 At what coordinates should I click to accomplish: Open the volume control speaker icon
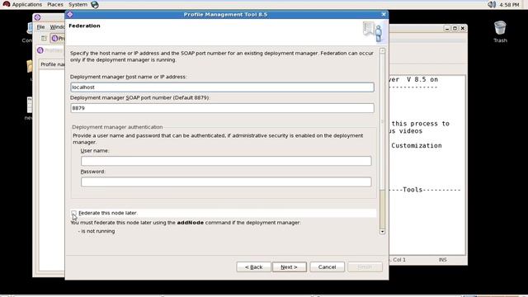click(x=492, y=4)
